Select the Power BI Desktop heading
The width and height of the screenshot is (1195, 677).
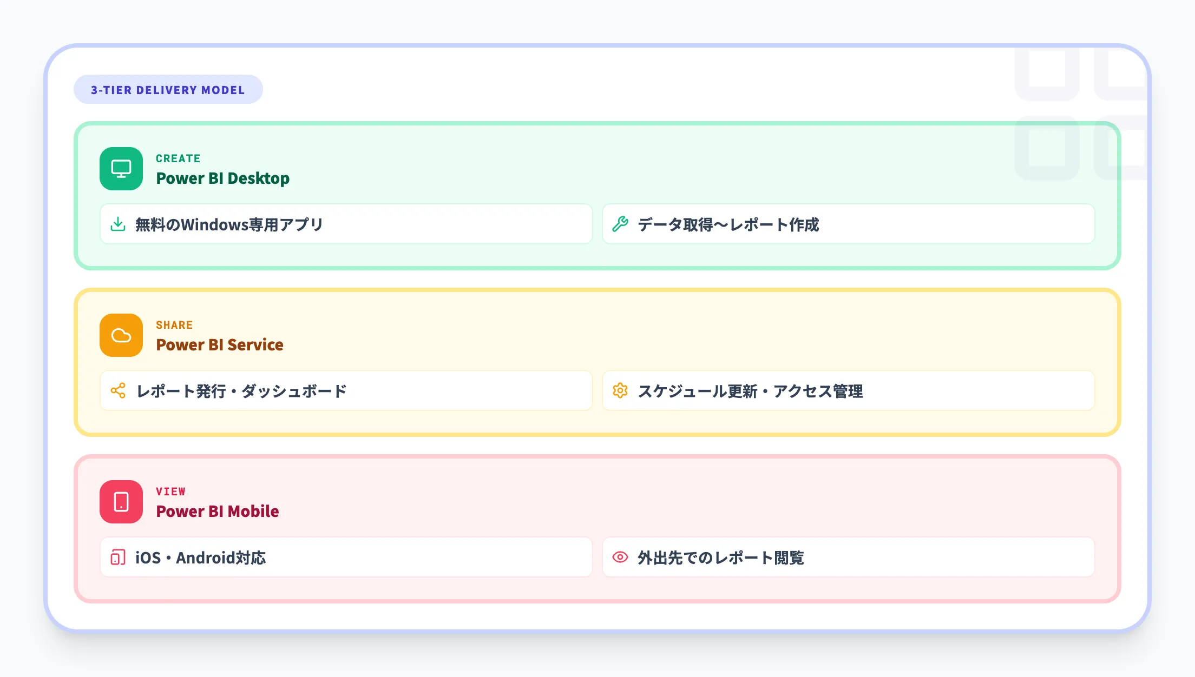coord(223,178)
